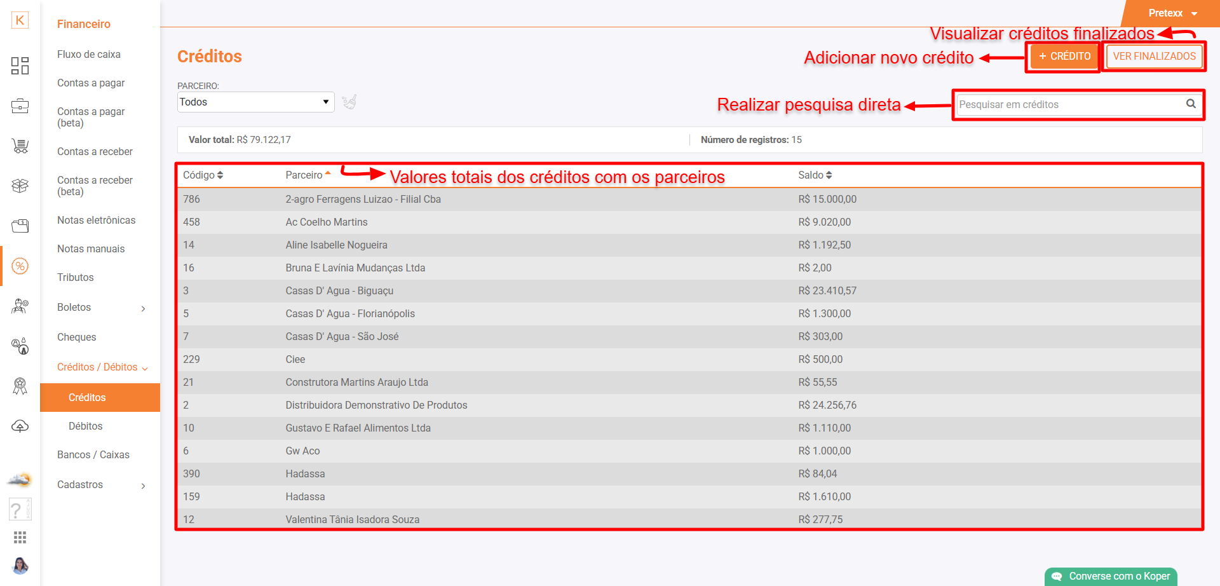
Task: Click the open box inventory icon
Action: pos(20,186)
